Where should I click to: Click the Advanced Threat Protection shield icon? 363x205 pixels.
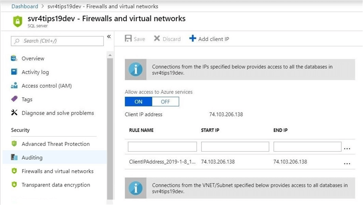pos(15,144)
